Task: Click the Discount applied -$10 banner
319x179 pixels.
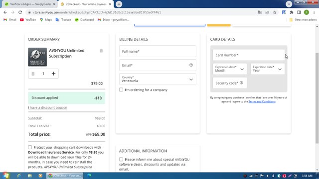Action: click(x=66, y=98)
